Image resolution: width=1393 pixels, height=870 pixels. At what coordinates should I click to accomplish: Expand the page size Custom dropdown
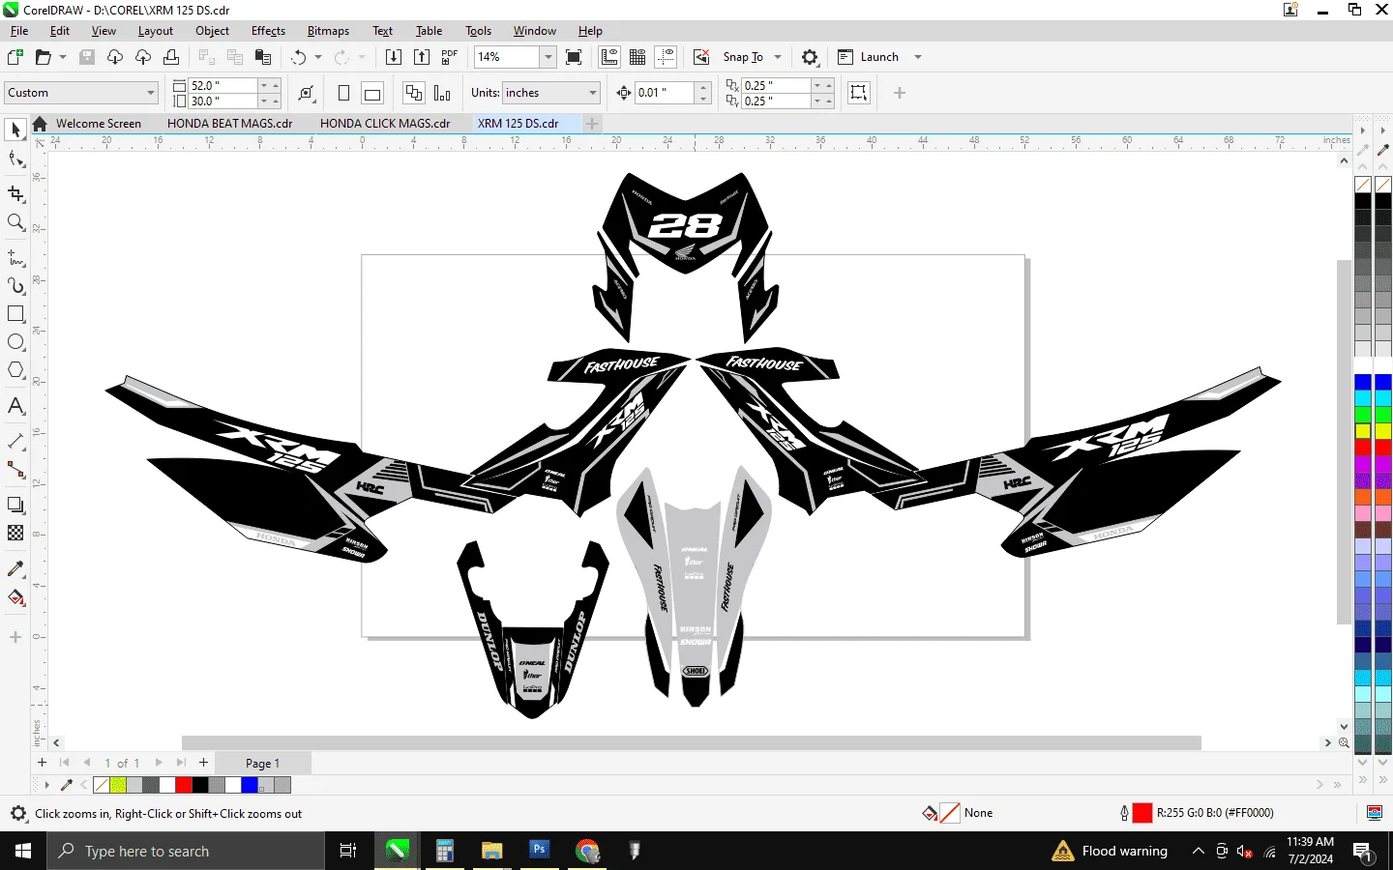point(151,93)
